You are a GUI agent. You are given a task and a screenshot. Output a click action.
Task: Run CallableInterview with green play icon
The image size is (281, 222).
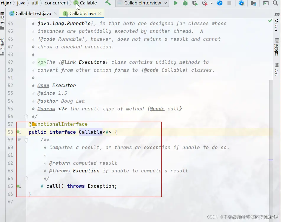176,3
